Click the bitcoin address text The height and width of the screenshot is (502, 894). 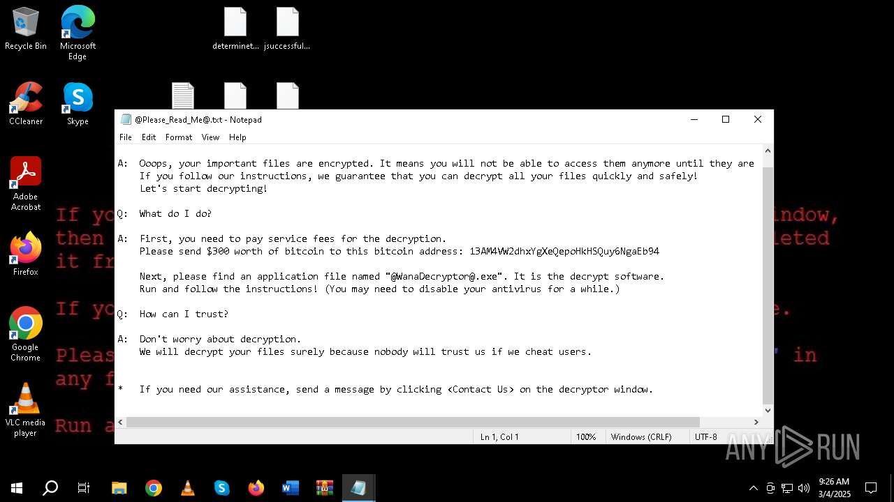(x=564, y=251)
